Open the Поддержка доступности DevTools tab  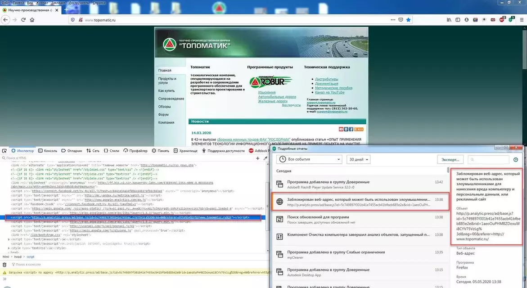pyautogui.click(x=223, y=151)
